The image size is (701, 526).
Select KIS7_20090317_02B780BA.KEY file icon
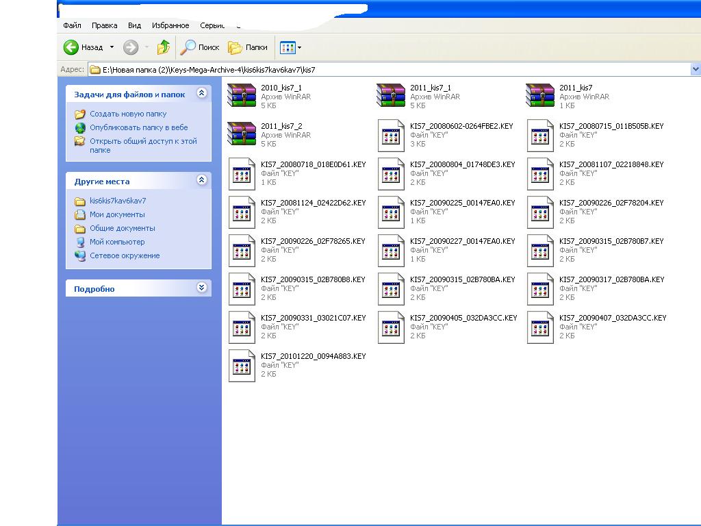[540, 289]
